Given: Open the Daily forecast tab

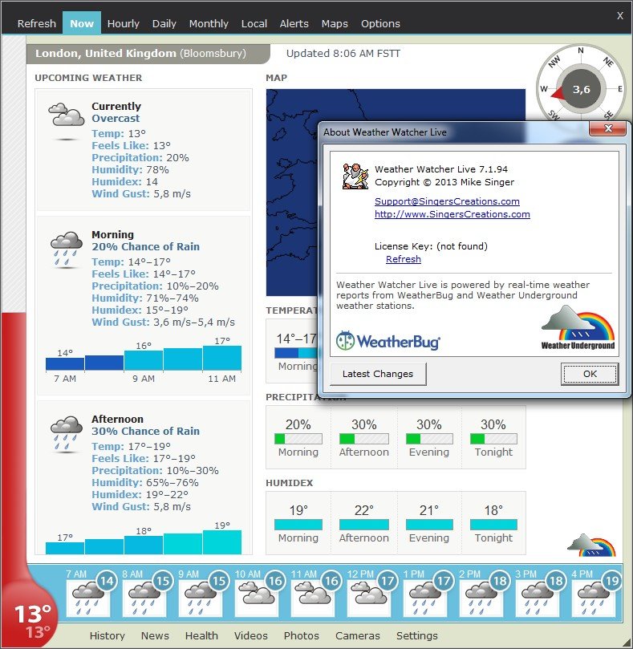Looking at the screenshot, I should click(164, 23).
